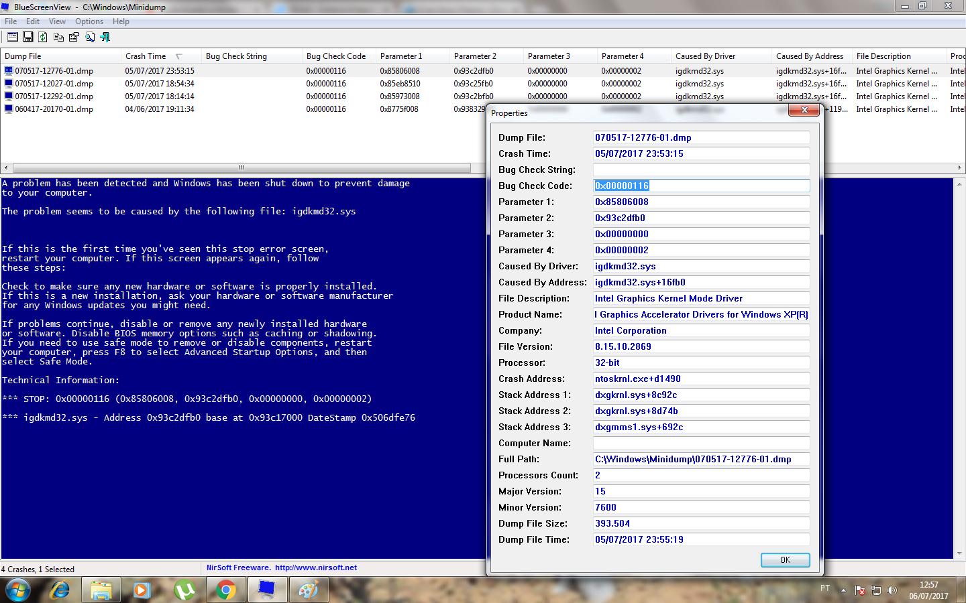Click the Caused By Address field
The width and height of the screenshot is (966, 603).
click(701, 282)
